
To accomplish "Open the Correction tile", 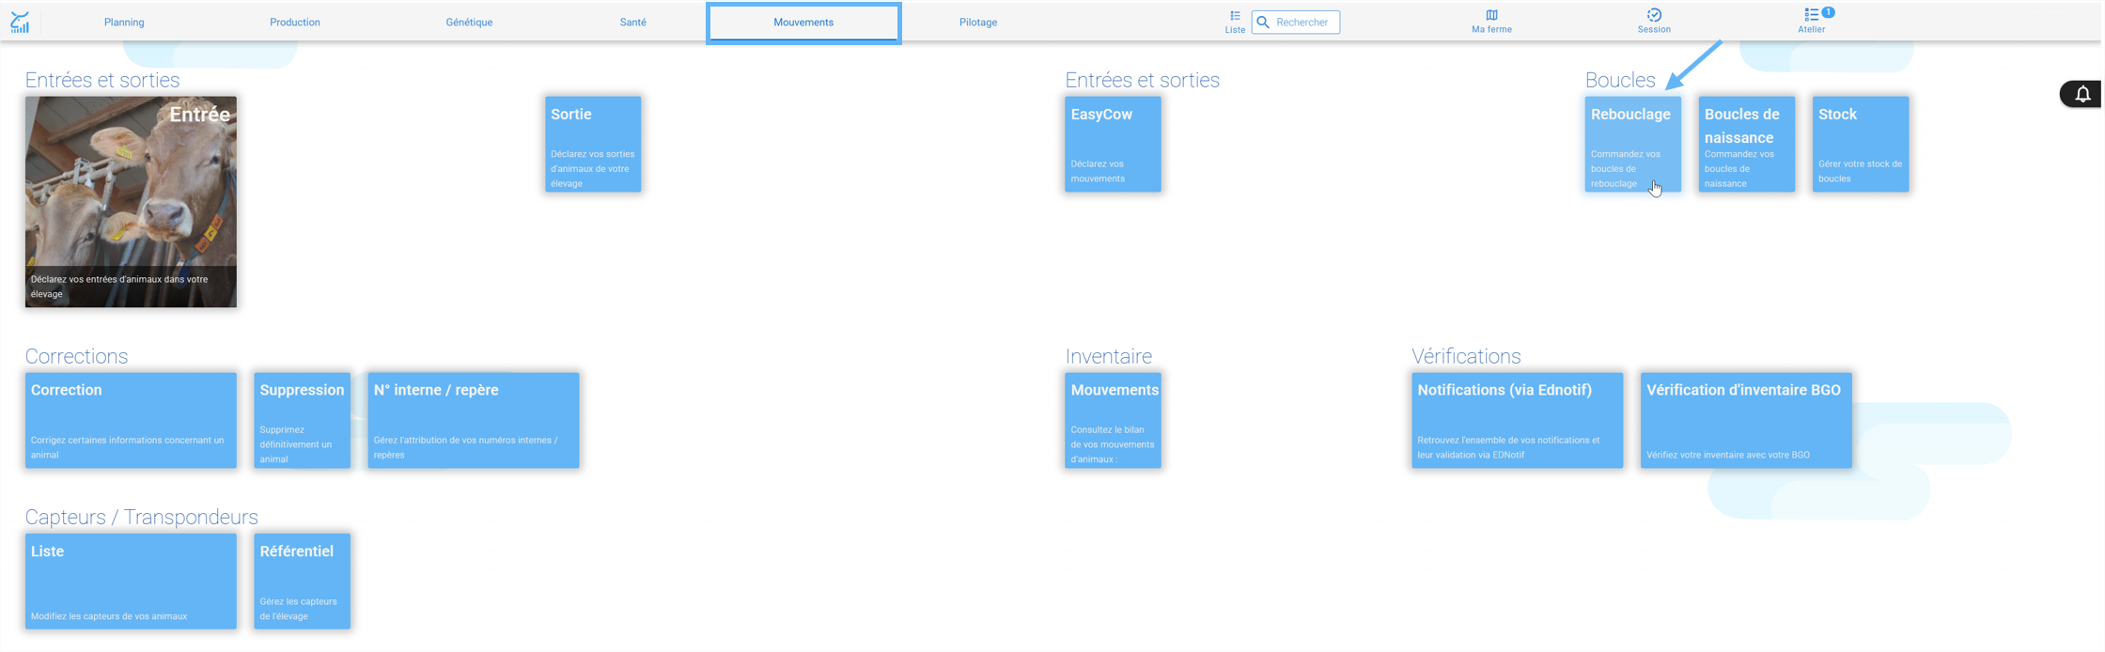I will (x=131, y=421).
